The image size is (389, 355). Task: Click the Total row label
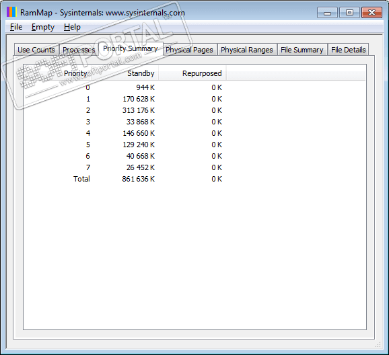(x=81, y=179)
